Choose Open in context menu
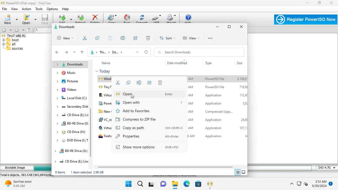 [149, 94]
